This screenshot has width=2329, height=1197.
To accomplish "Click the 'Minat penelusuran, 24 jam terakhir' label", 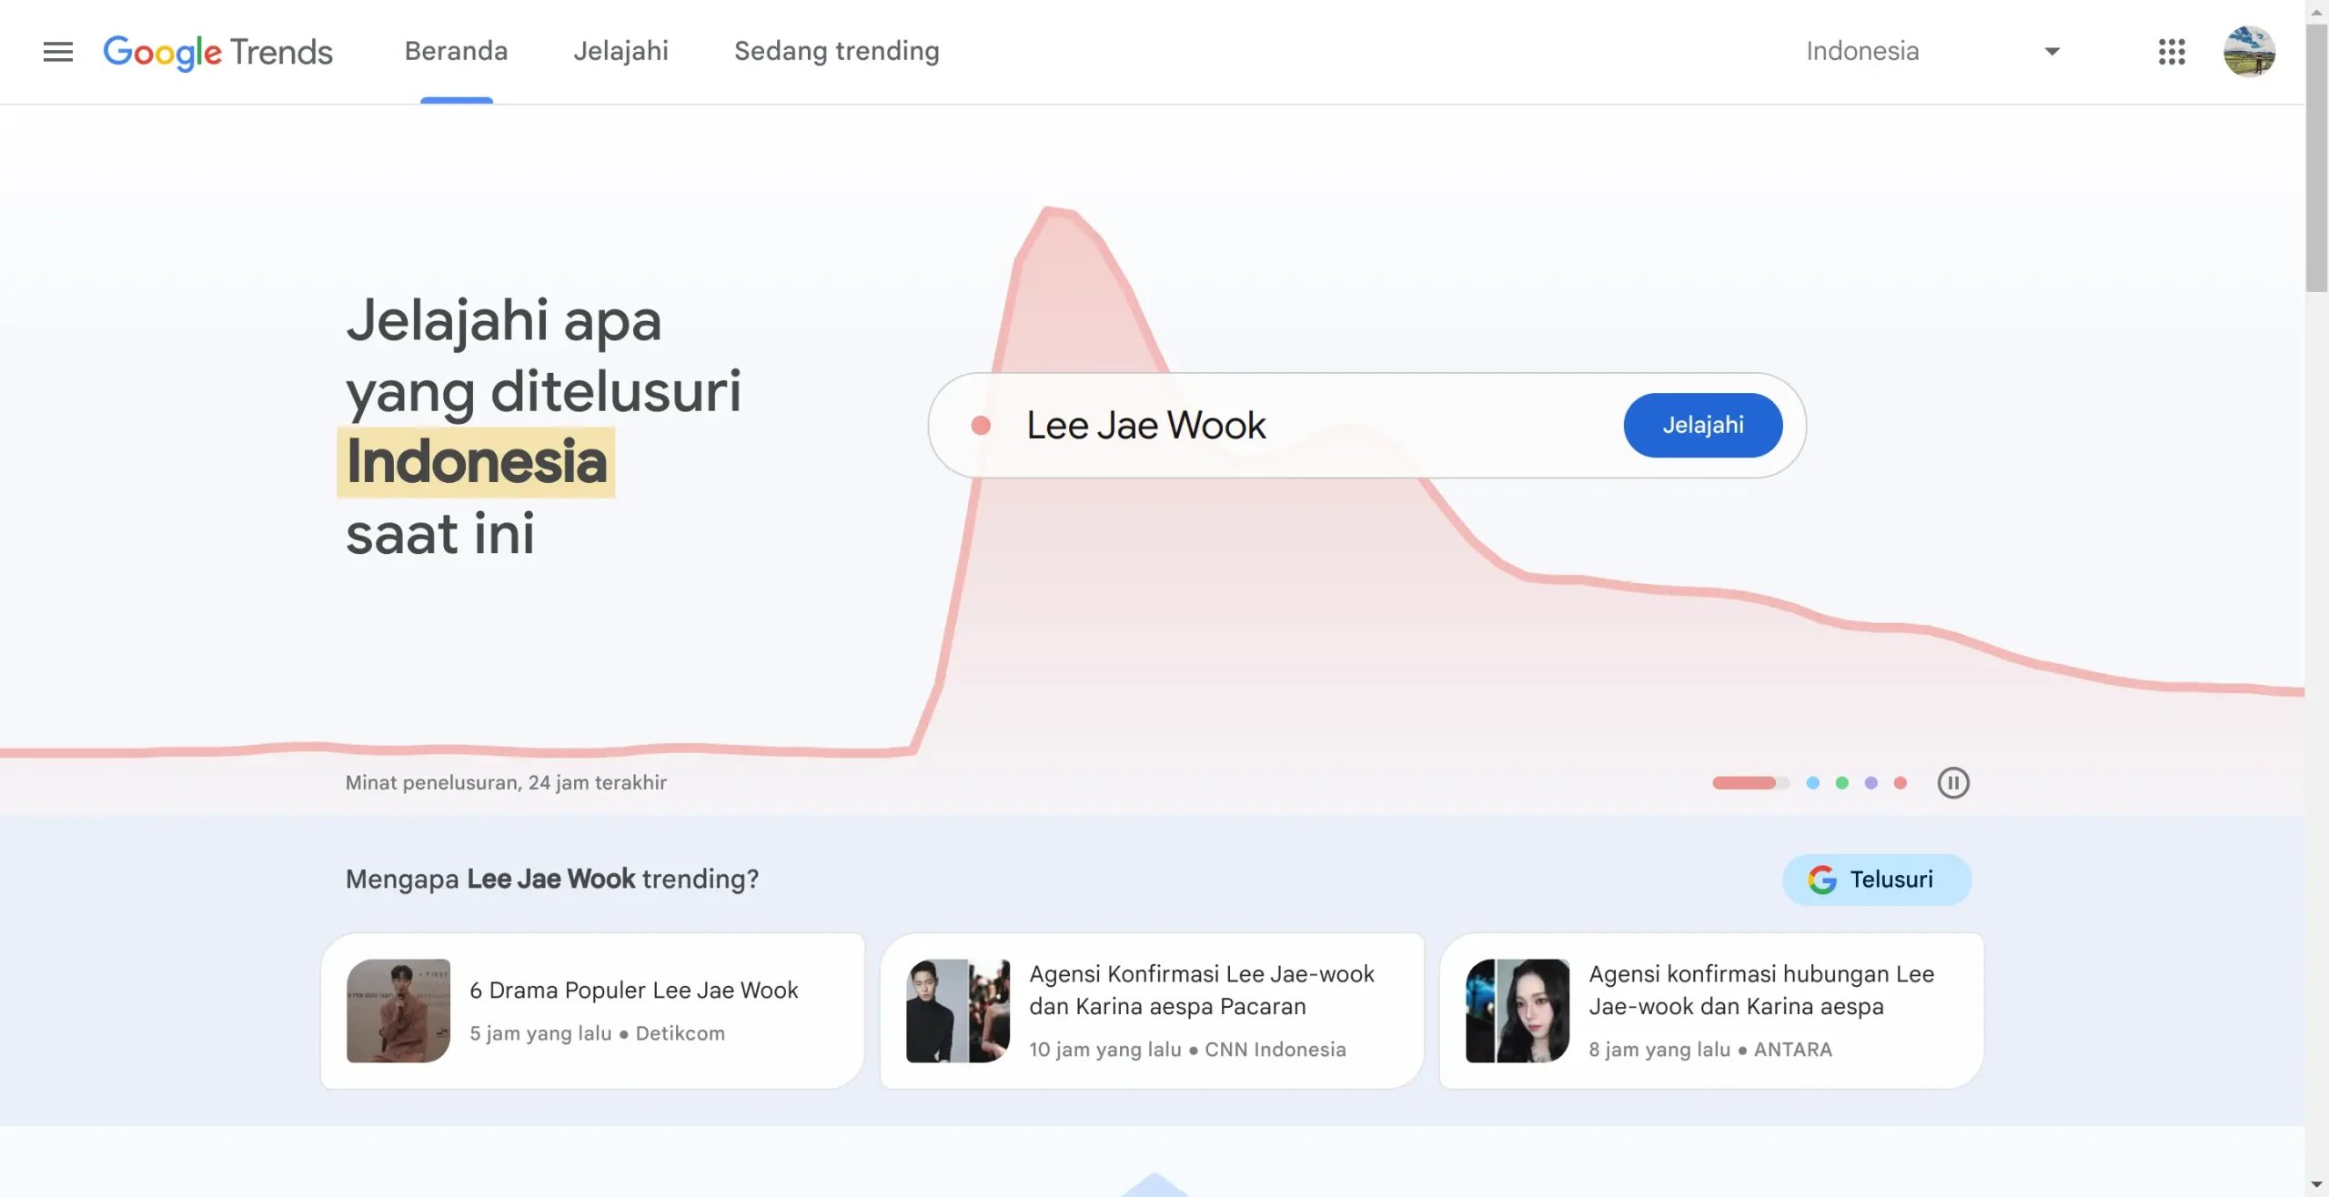I will click(506, 783).
